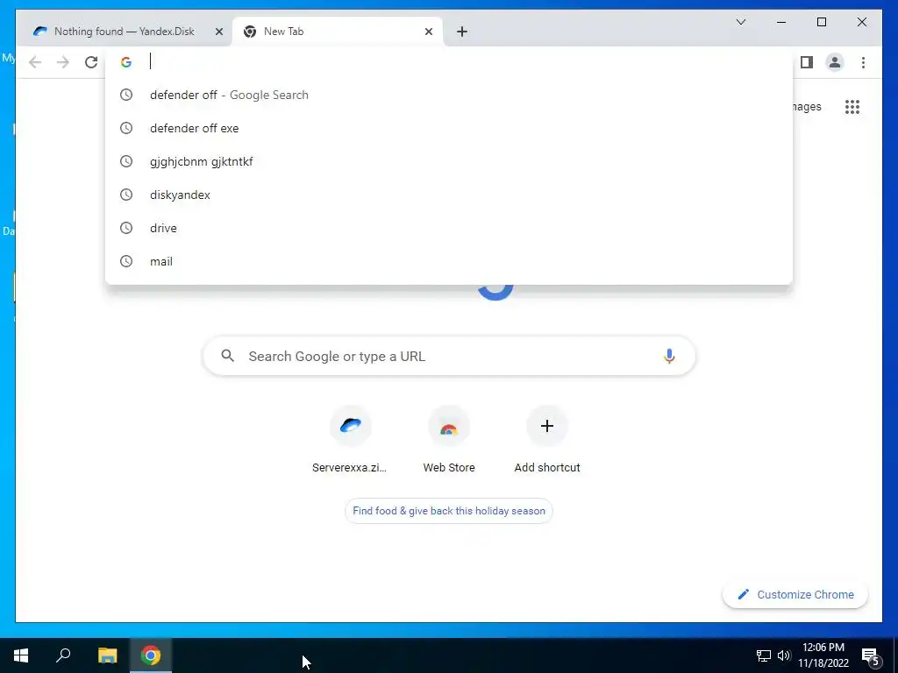
Task: Select the 'mail' history suggestion
Action: click(449, 261)
